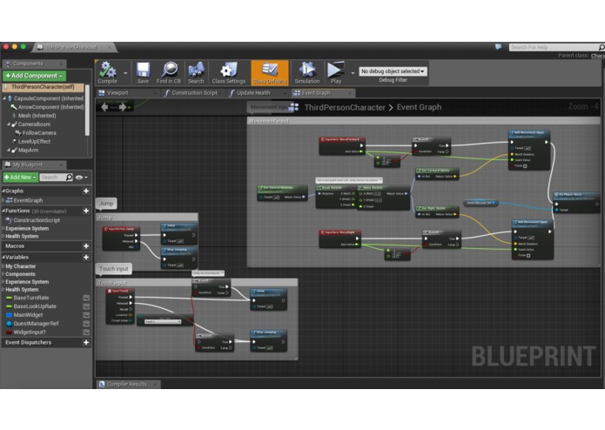605x430 pixels.
Task: Open the ConstructionScript function
Action: coord(37,220)
